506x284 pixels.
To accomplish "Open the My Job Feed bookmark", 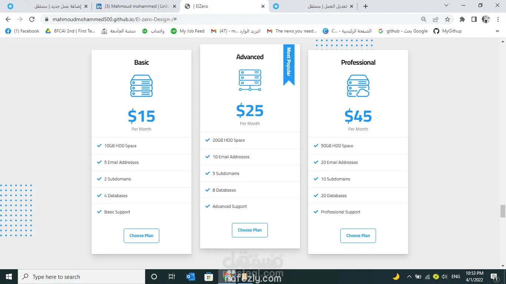I will point(188,31).
